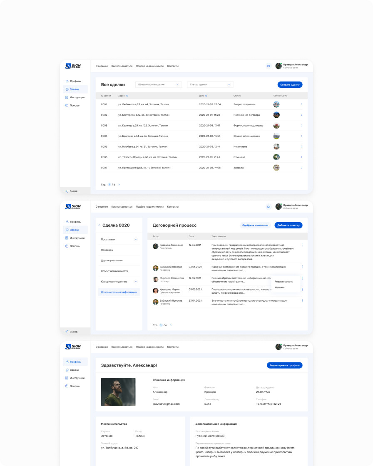The height and width of the screenshot is (466, 373).
Task: Sort deals by Дата using its sort arrows
Action: [x=206, y=96]
